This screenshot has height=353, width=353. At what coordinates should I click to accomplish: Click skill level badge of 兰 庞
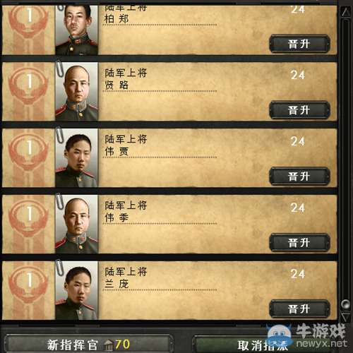tap(29, 284)
